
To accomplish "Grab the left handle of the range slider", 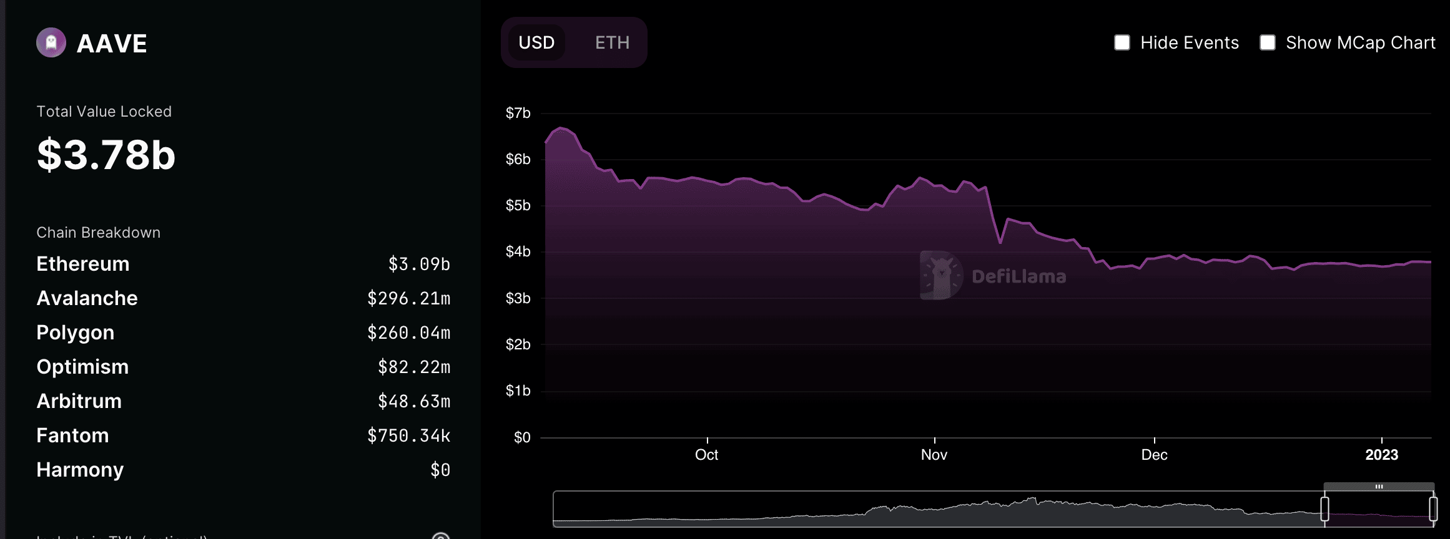I will tap(1324, 509).
